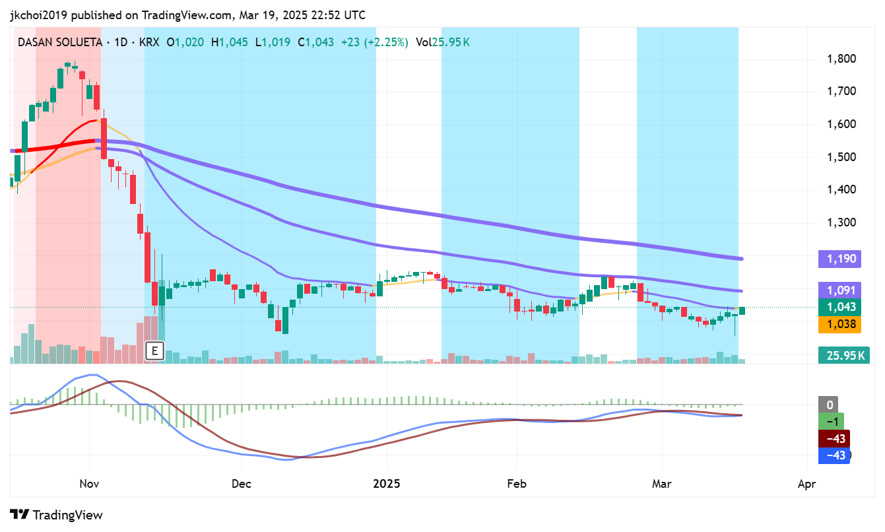
Task: Click the blue −43 MACD value label
Action: point(834,455)
